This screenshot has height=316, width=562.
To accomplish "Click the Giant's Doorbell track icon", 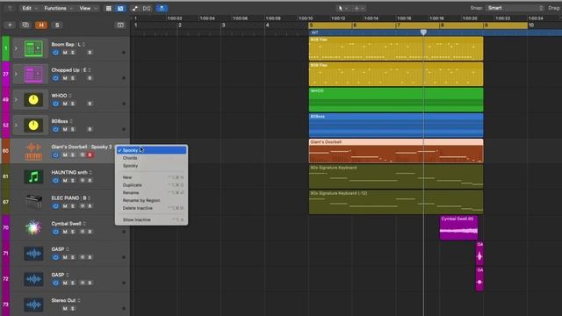I will tap(33, 151).
